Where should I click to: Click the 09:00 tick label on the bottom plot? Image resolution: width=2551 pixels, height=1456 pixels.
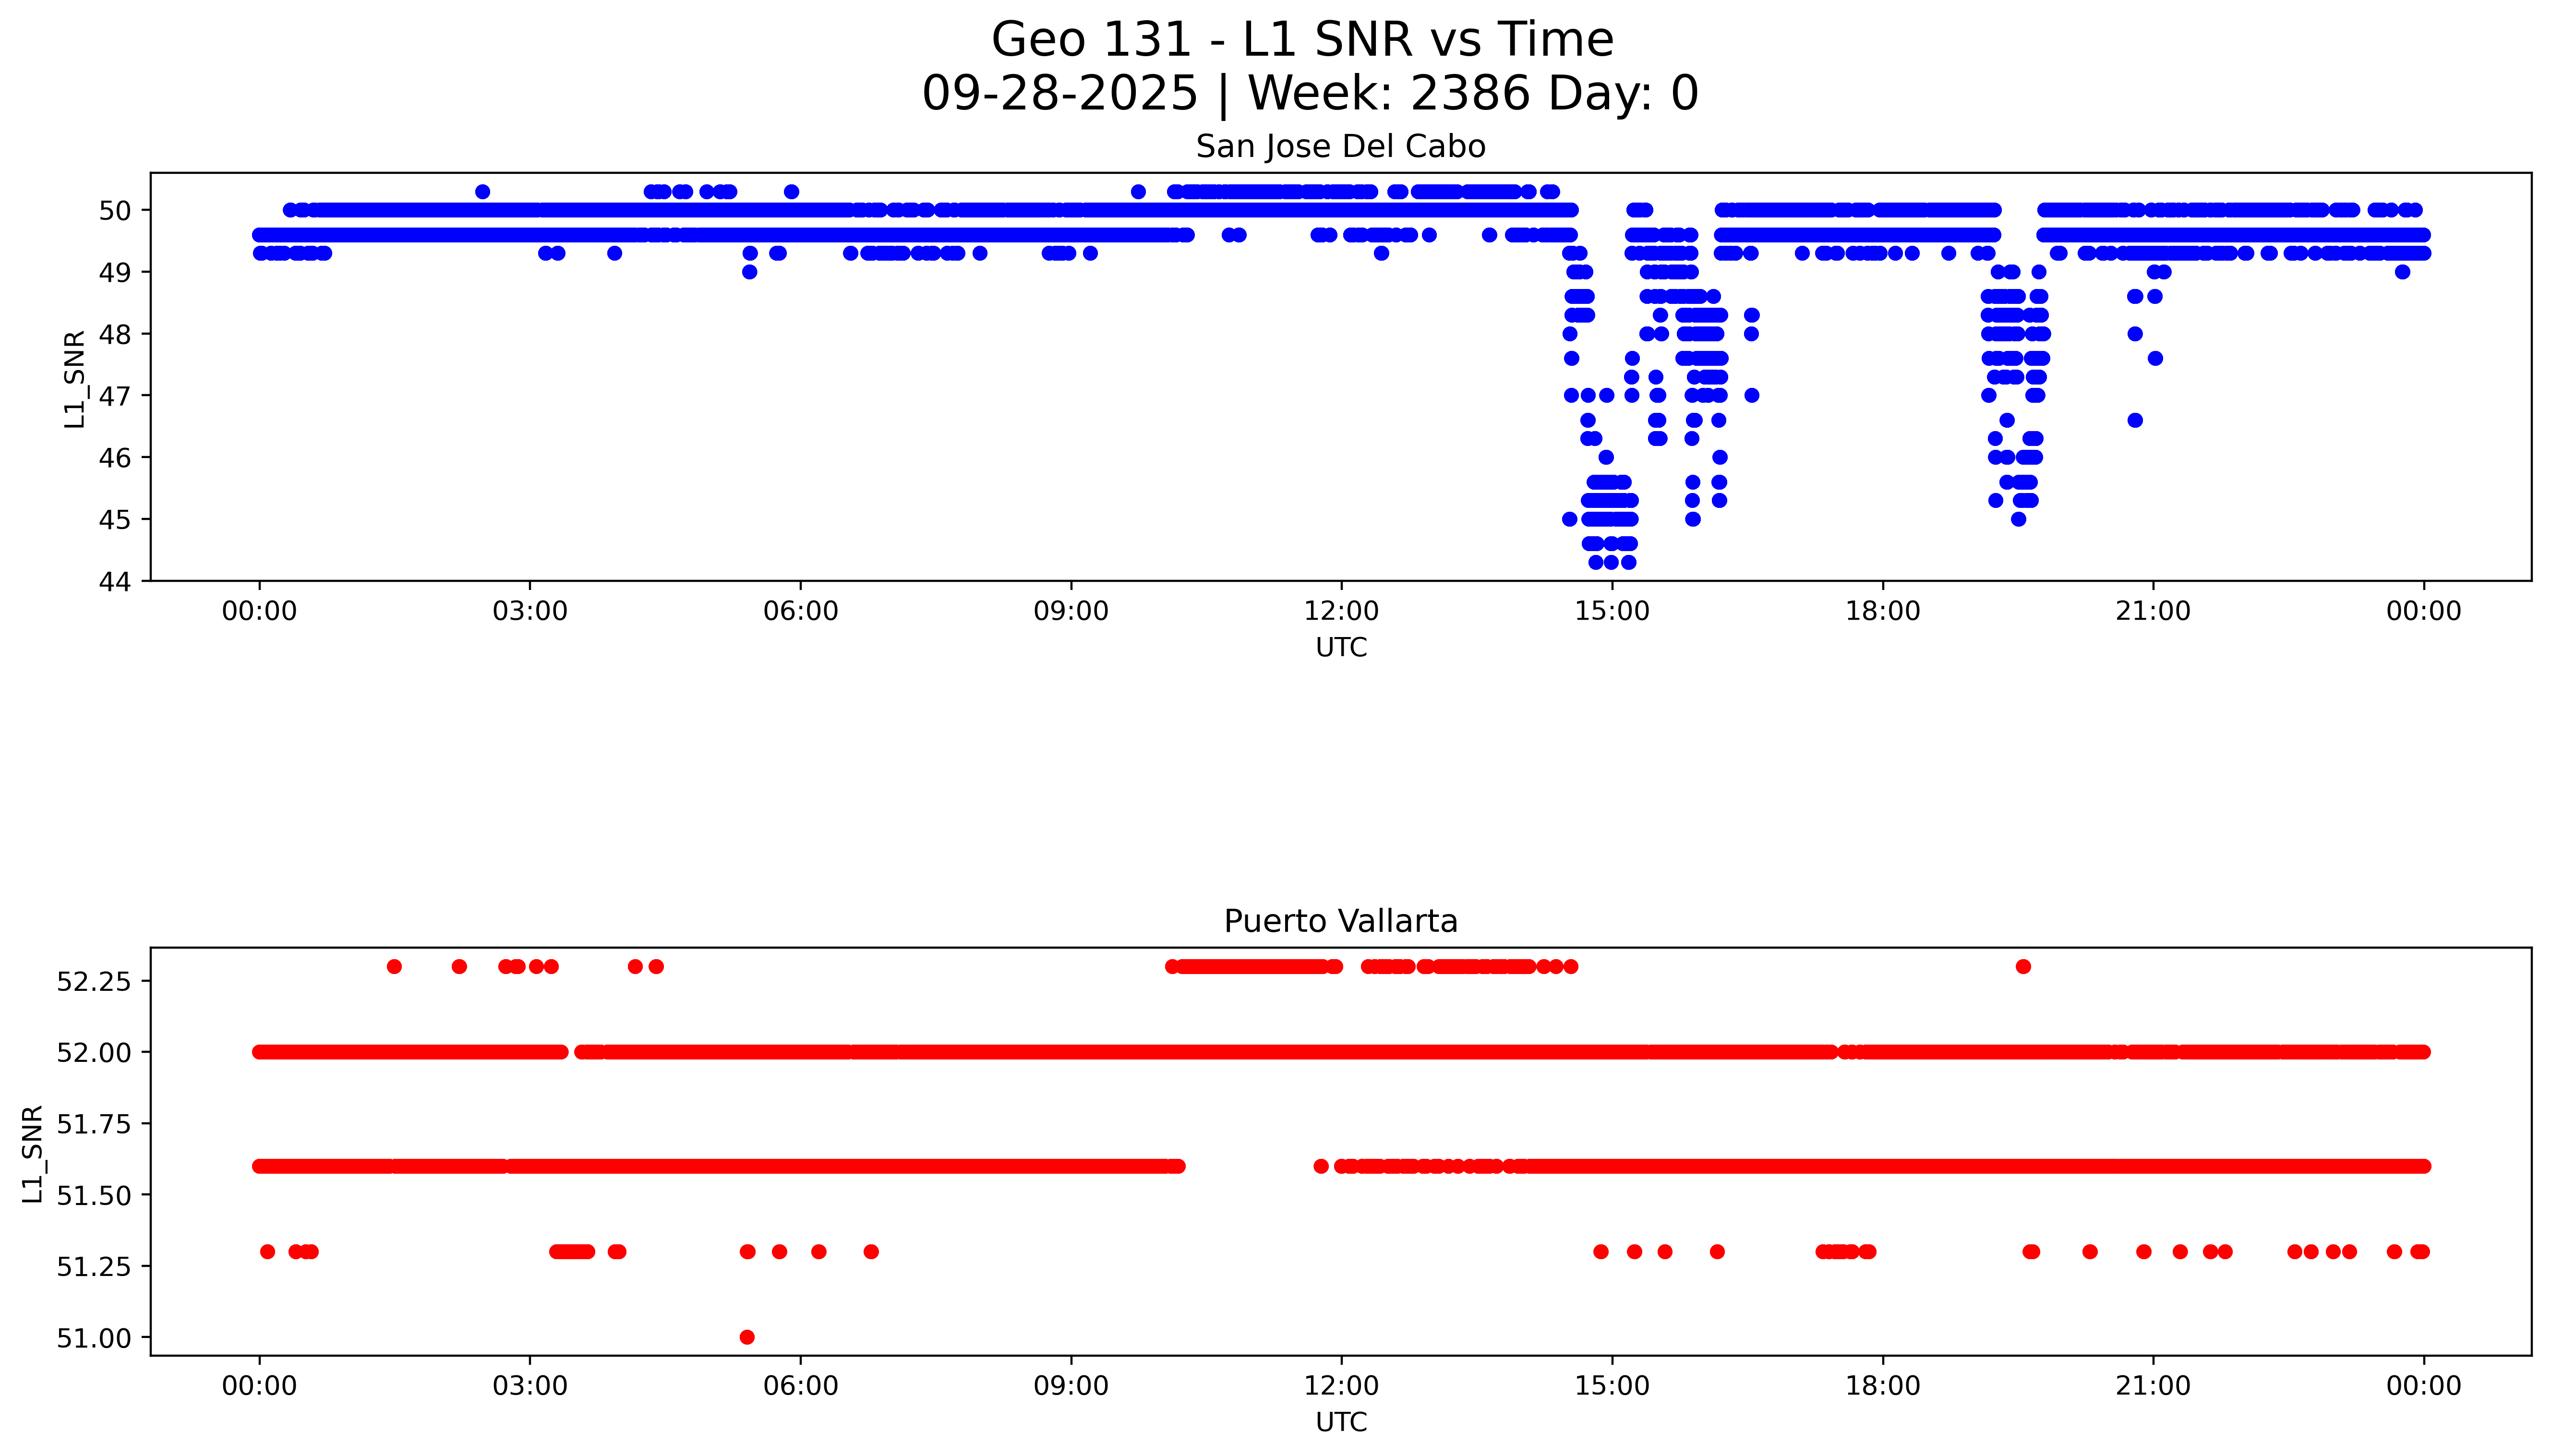[x=1070, y=1385]
